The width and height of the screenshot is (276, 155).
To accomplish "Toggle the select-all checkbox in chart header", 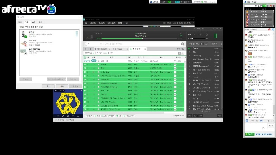I will pos(85,57).
